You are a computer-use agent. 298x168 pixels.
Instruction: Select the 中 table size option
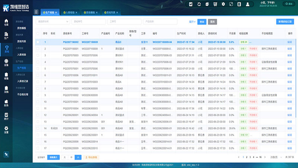click(71, 157)
